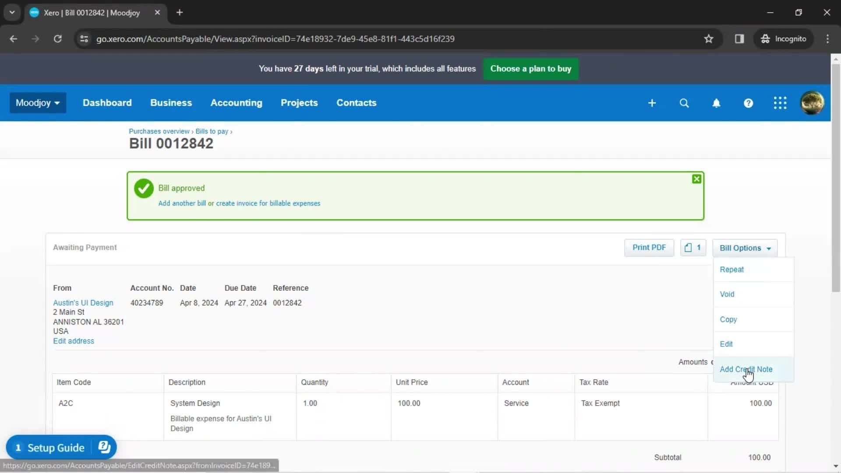This screenshot has width=841, height=473.
Task: Open the Projects menu
Action: [x=299, y=103]
